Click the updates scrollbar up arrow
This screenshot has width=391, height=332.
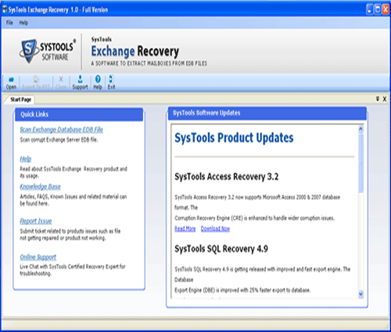tap(361, 129)
